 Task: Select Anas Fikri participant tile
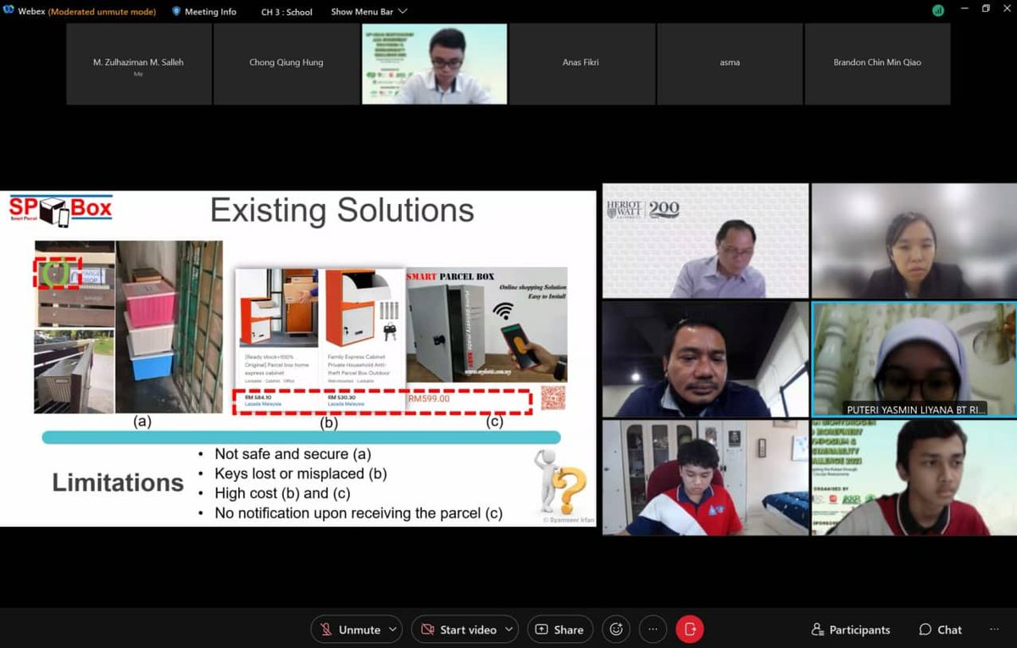click(x=582, y=64)
